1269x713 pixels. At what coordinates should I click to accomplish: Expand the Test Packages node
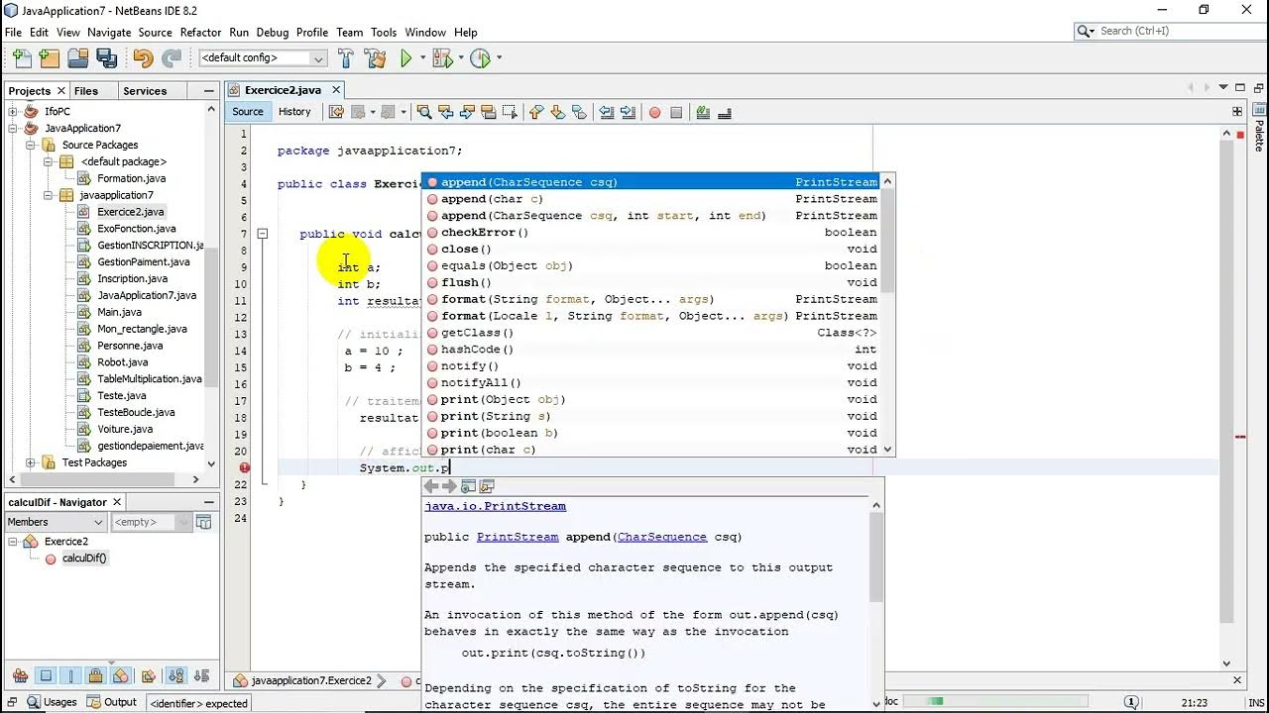click(x=31, y=462)
